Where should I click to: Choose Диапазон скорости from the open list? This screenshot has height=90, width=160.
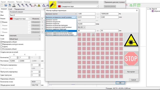tap(61, 23)
